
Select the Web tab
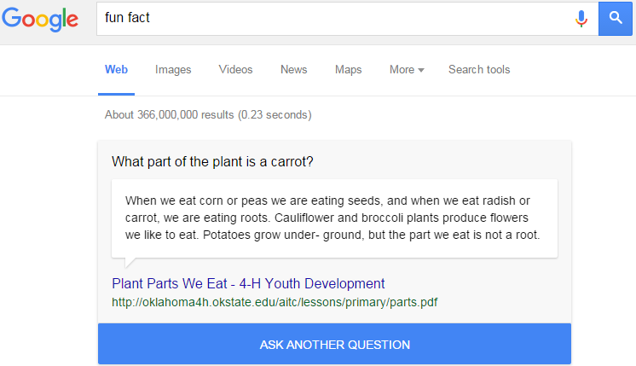(x=116, y=70)
